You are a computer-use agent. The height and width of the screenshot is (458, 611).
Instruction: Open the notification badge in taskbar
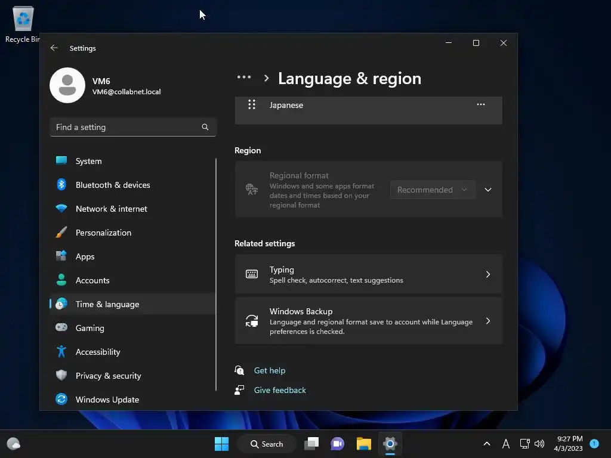[x=594, y=443]
